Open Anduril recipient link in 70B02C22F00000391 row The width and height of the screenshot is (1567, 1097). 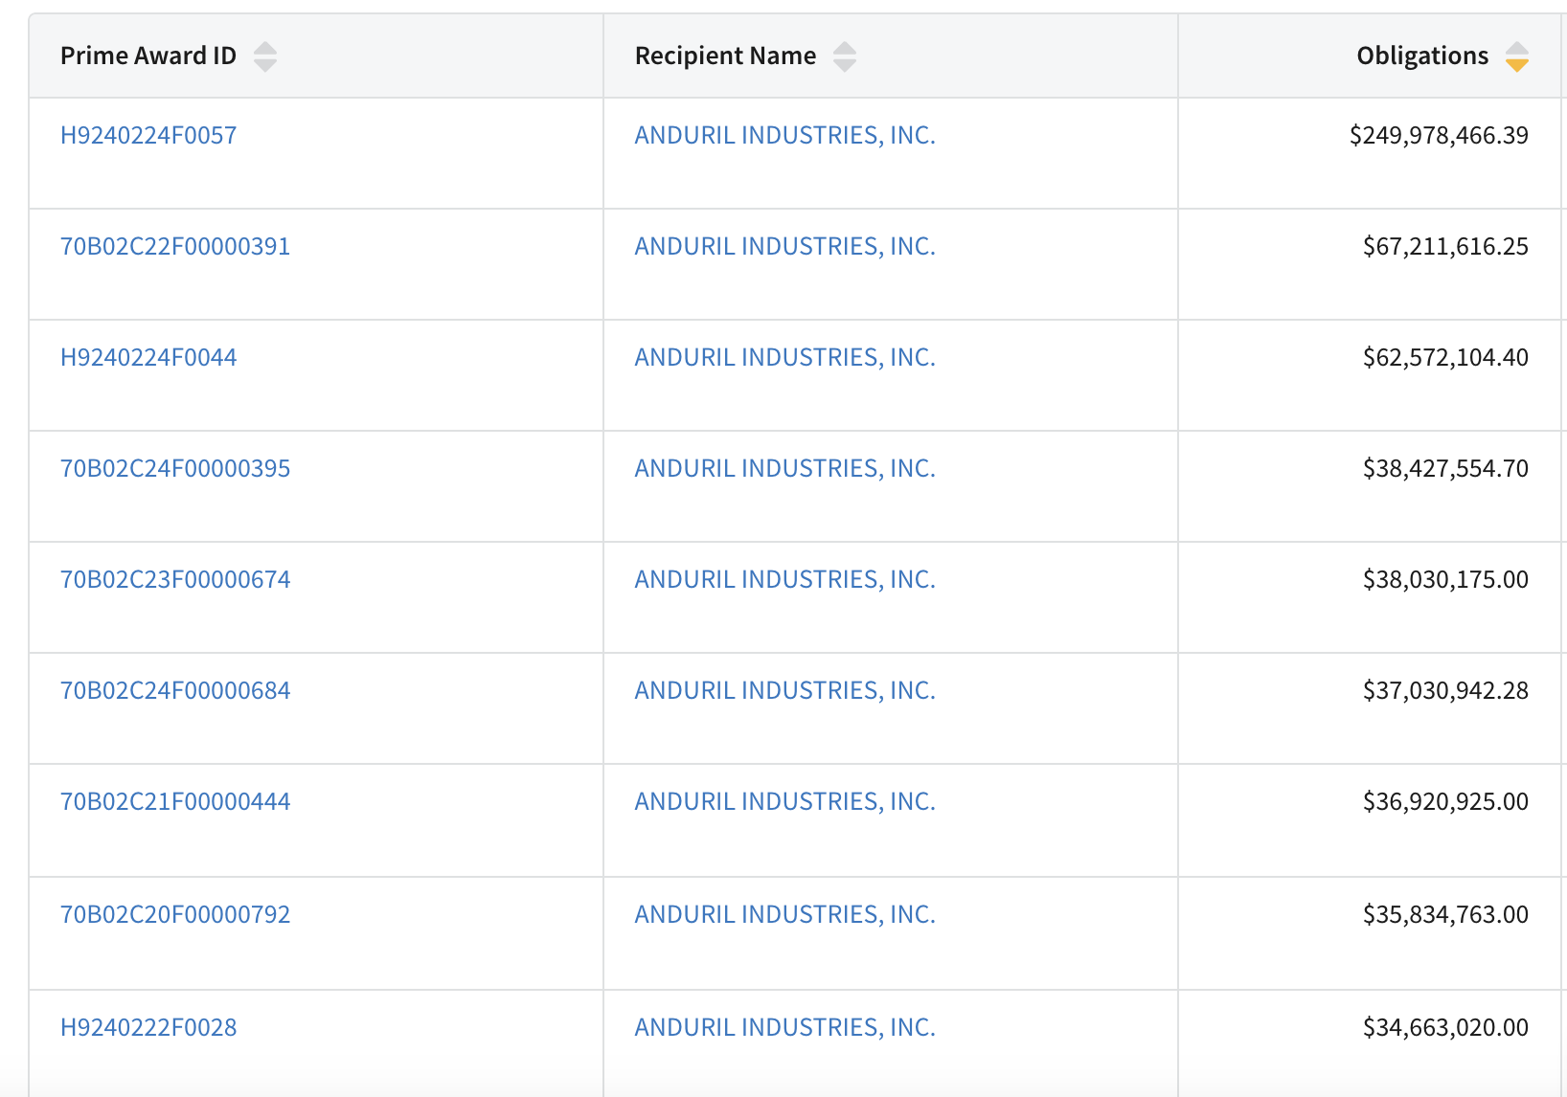tap(785, 246)
